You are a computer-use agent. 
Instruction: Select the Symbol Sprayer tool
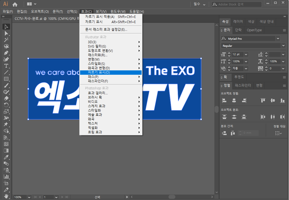pyautogui.click(x=6, y=170)
